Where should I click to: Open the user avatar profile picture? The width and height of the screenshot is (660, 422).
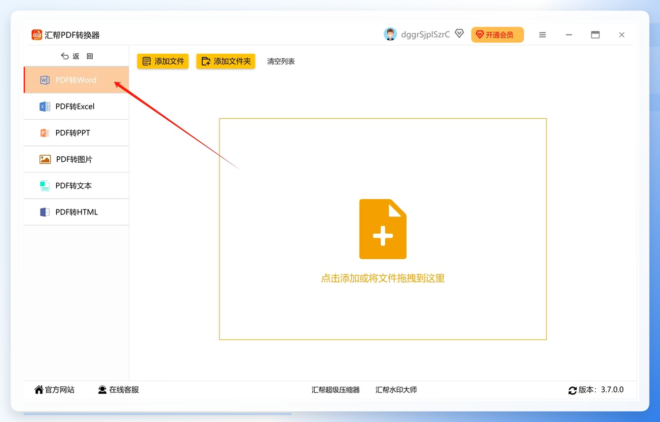[390, 35]
